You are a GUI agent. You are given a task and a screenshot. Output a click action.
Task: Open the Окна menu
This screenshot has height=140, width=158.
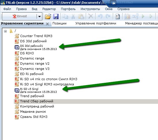(108, 9)
